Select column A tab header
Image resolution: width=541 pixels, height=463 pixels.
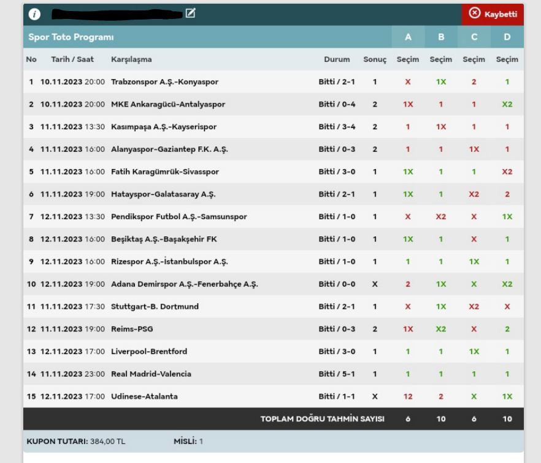coord(408,37)
